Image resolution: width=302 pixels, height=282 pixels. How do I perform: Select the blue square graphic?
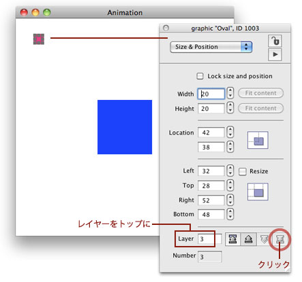[x=125, y=127]
